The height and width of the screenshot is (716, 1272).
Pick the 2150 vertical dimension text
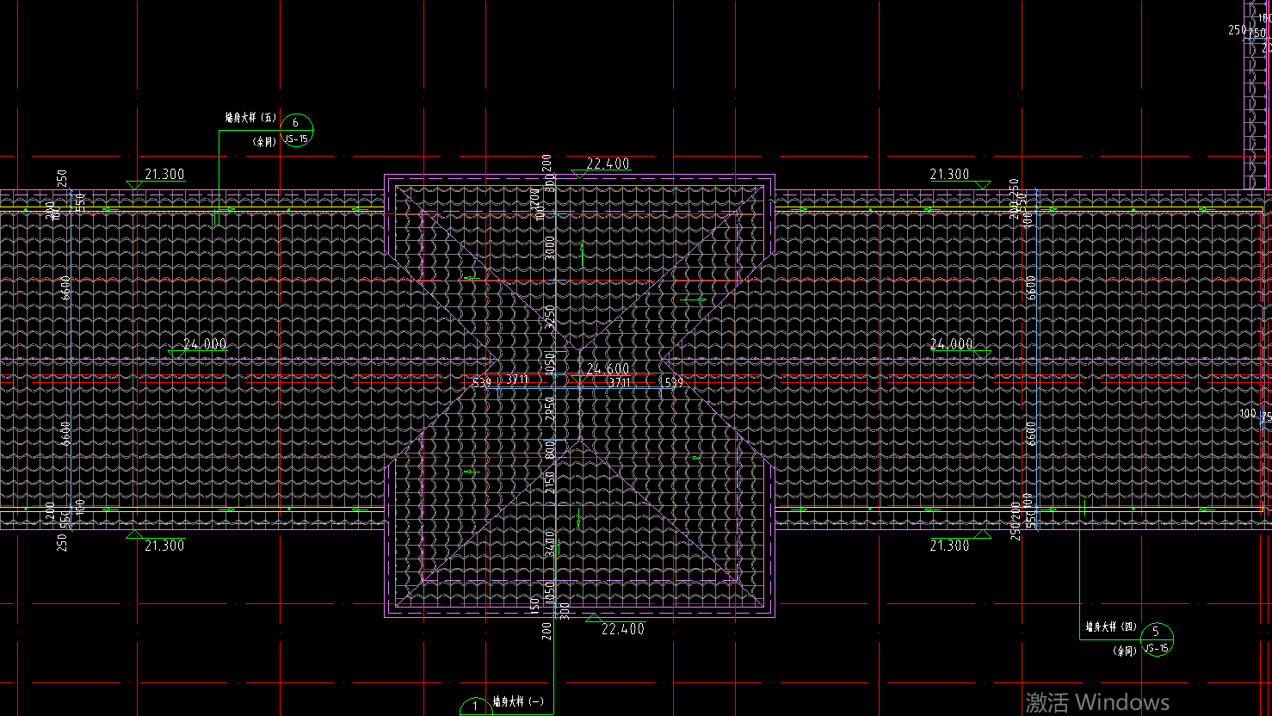pos(550,482)
